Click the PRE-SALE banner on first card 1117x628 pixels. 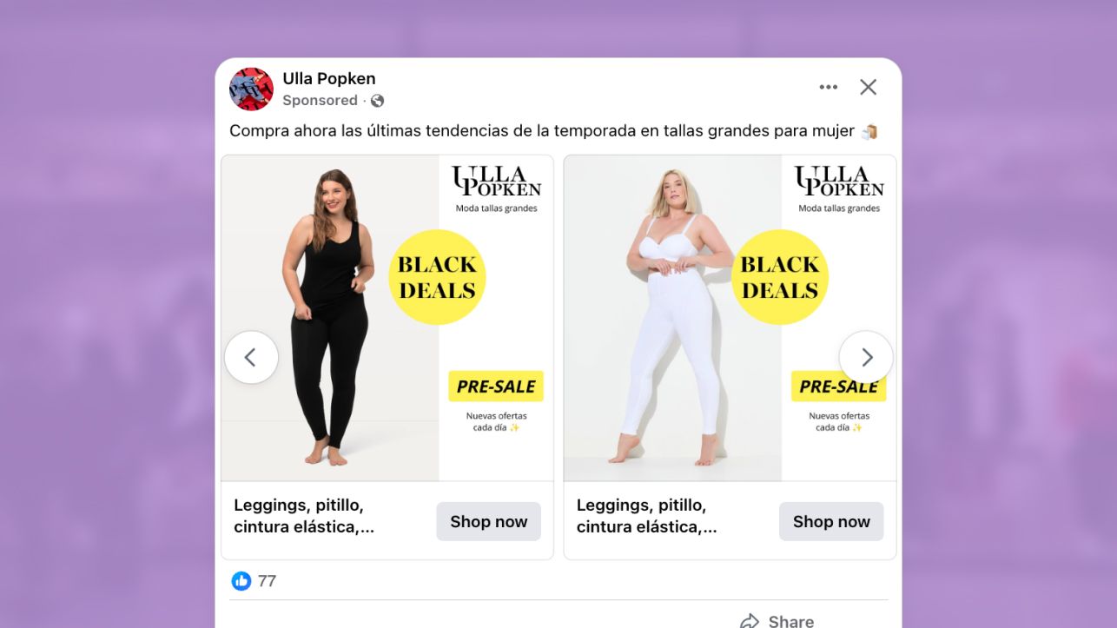pos(496,387)
